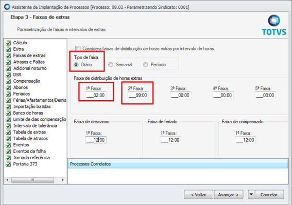Select the Diário radio option
Image resolution: width=292 pixels, height=205 pixels.
coord(76,65)
